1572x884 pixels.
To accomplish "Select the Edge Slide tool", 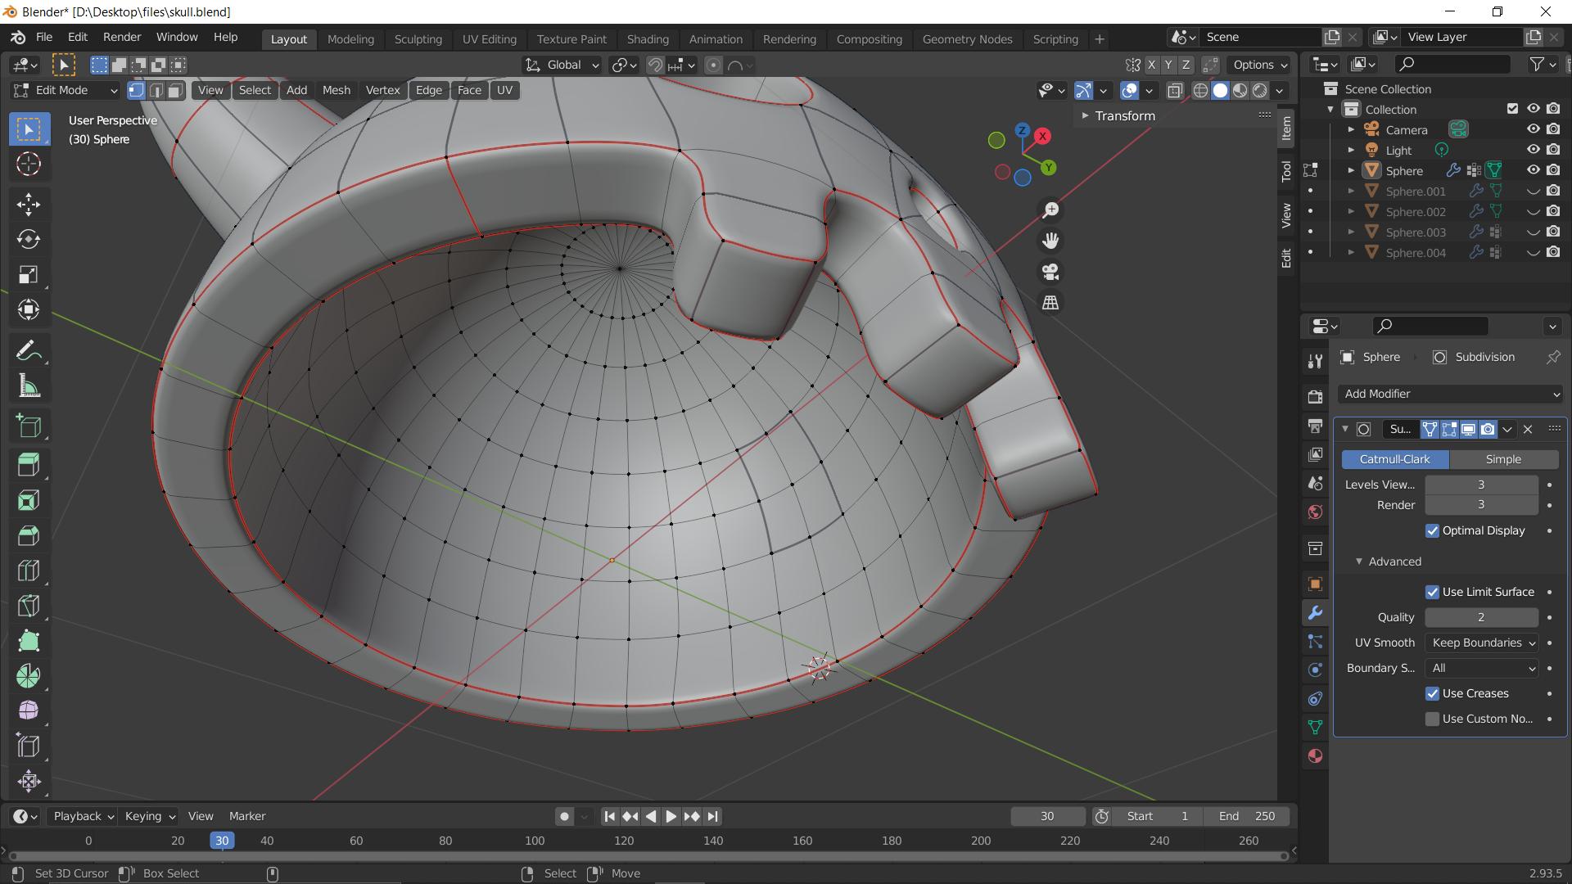I will (x=29, y=746).
